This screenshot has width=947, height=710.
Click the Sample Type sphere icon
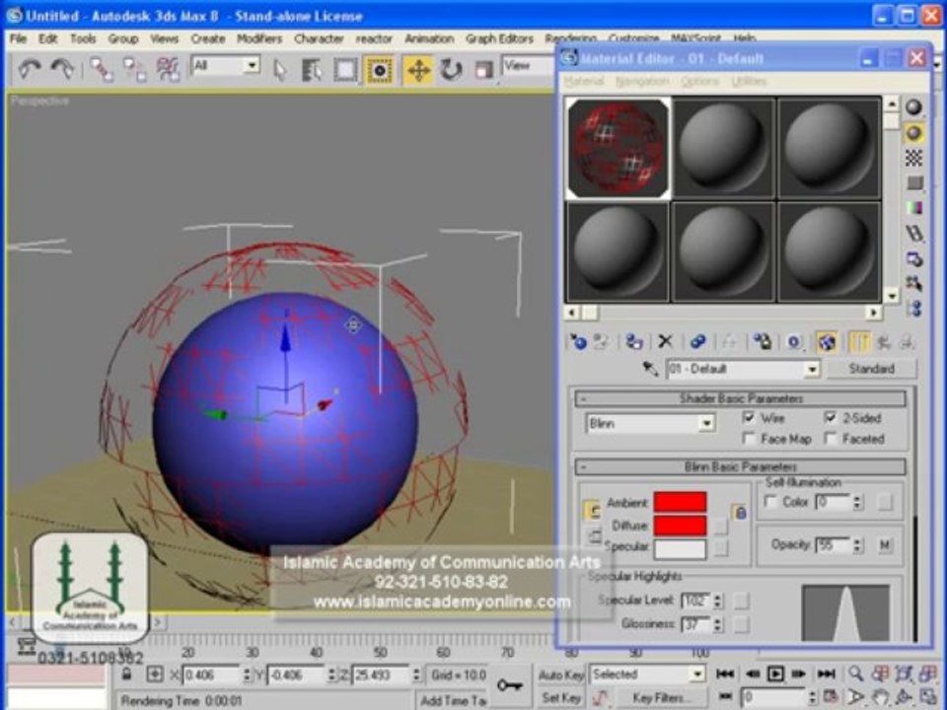point(913,107)
